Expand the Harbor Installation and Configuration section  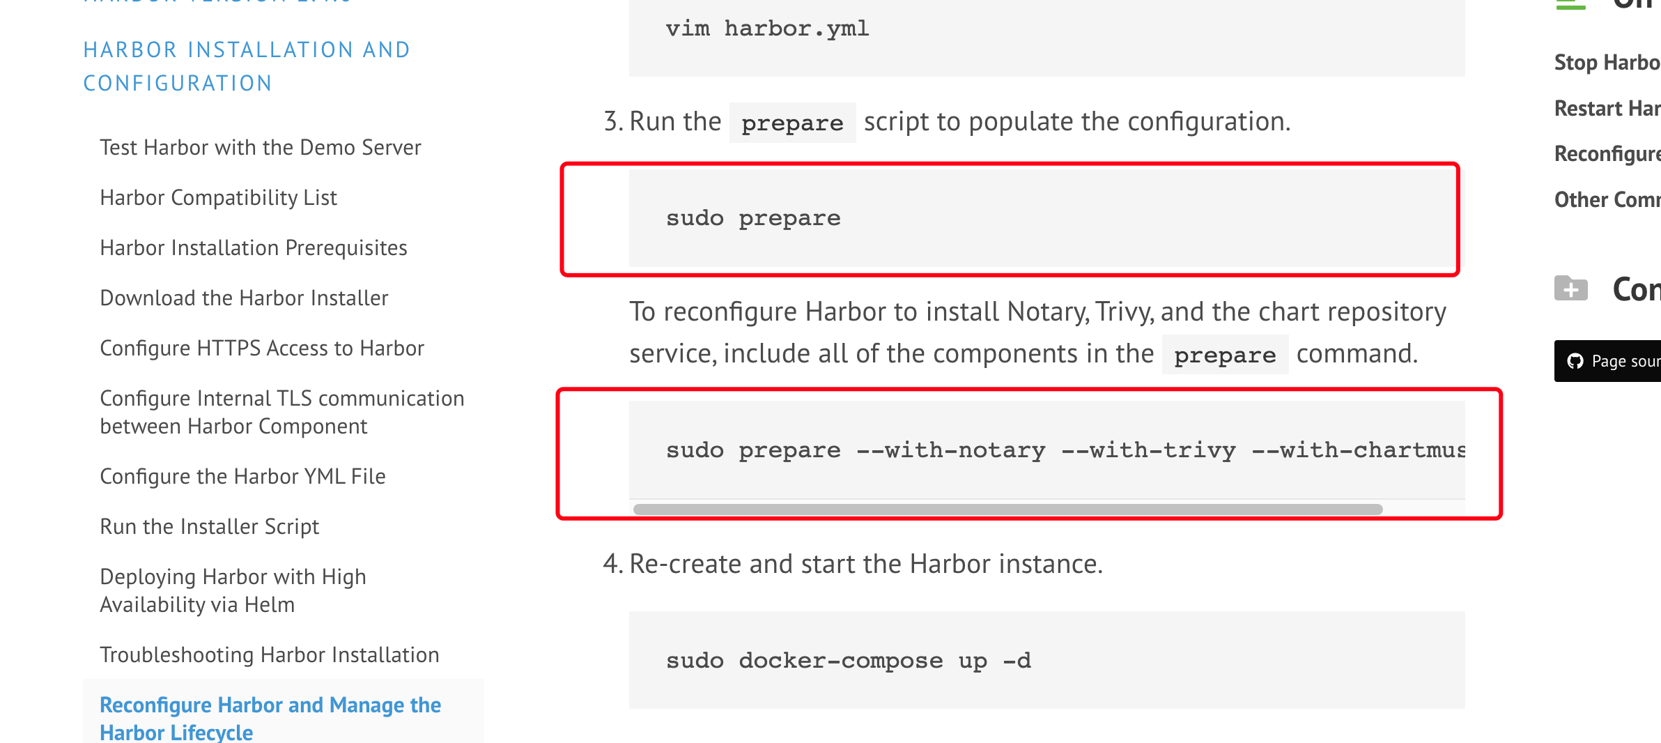(246, 66)
